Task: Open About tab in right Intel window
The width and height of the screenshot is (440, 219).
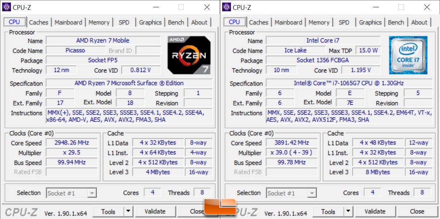Action: coord(419,22)
